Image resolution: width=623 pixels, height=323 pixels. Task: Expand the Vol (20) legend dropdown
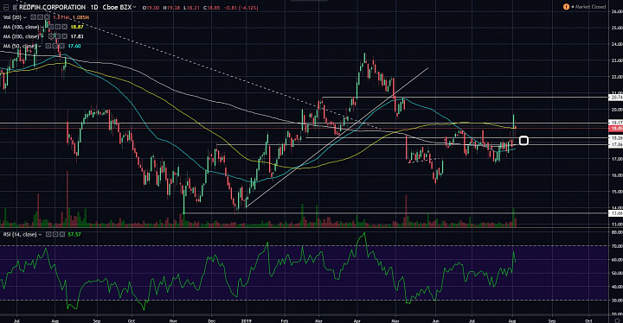[24, 17]
